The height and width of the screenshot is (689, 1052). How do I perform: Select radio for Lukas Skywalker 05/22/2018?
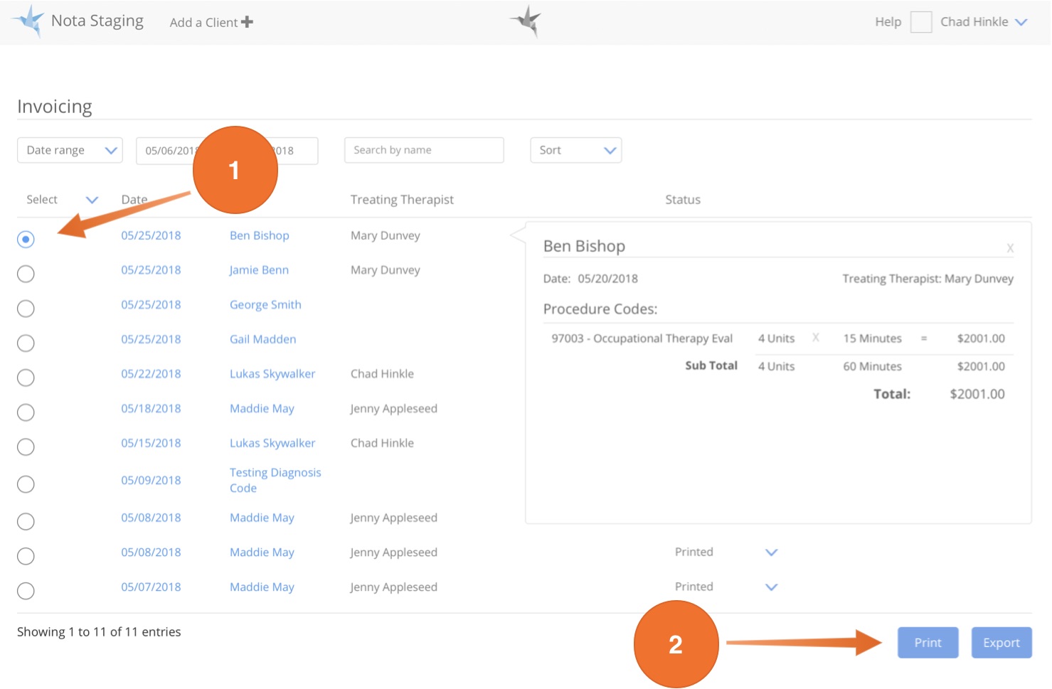click(26, 378)
